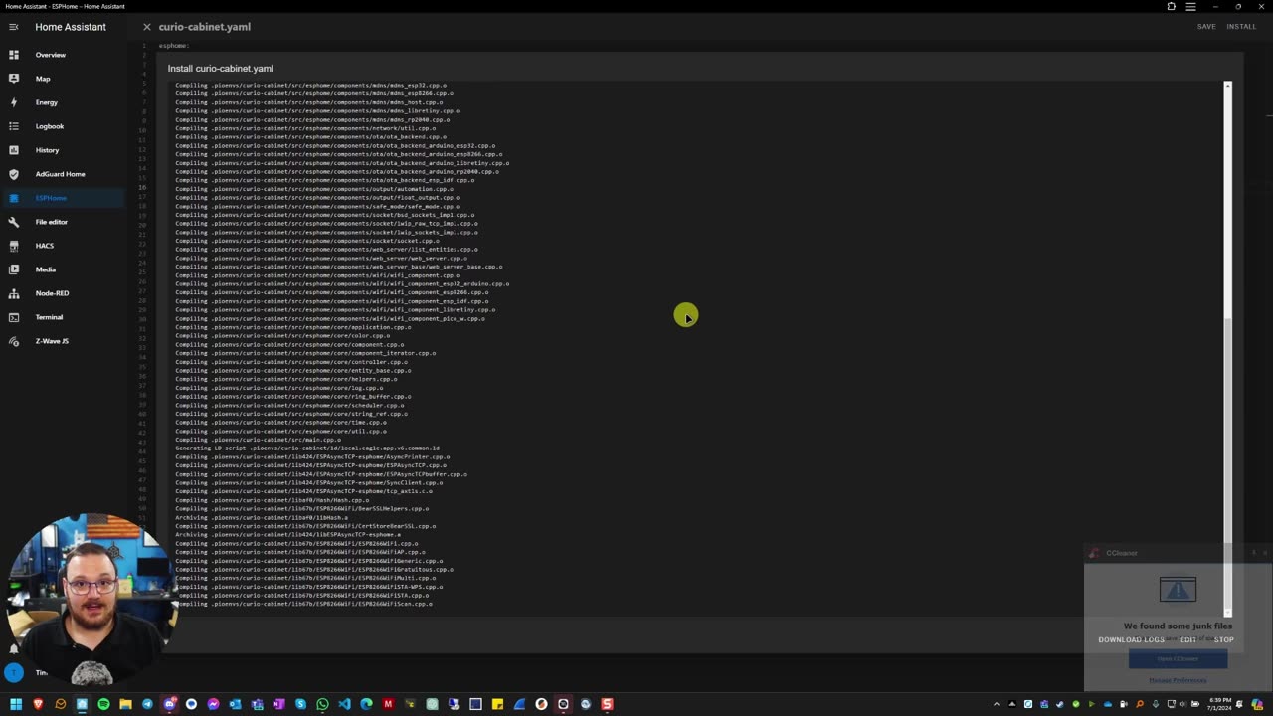This screenshot has height=716, width=1273.
Task: Open Microsoft Teams from the taskbar
Action: (257, 704)
